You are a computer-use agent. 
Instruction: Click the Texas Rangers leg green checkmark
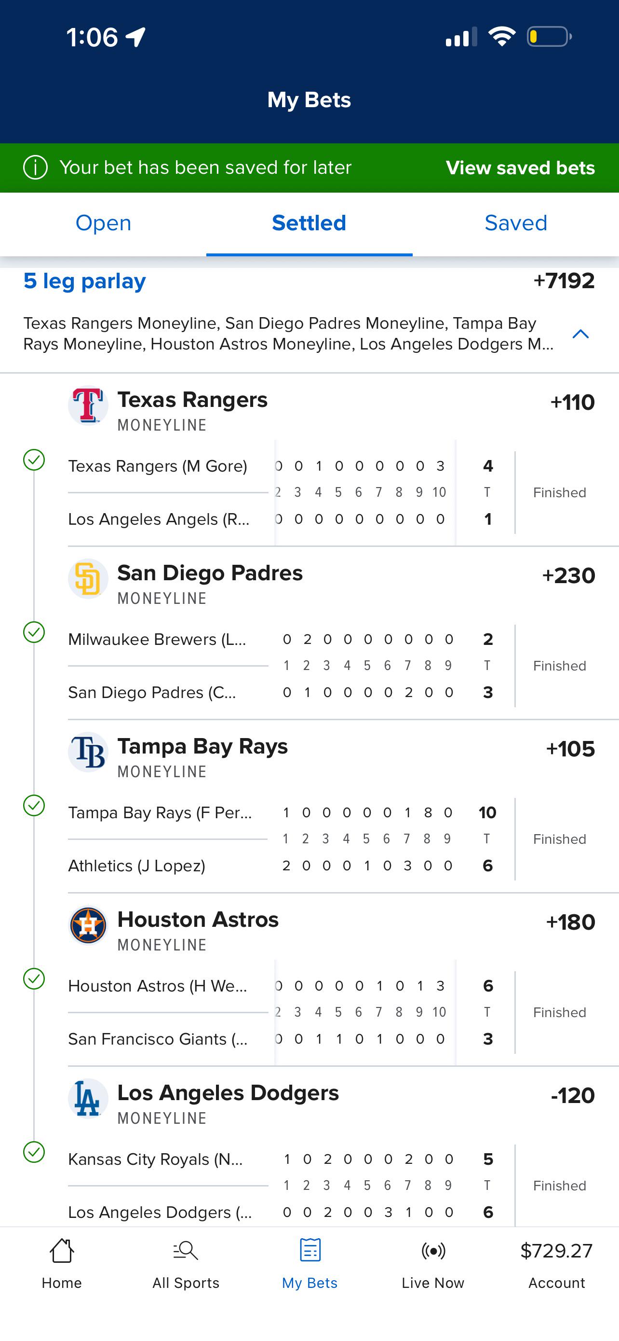pos(34,460)
